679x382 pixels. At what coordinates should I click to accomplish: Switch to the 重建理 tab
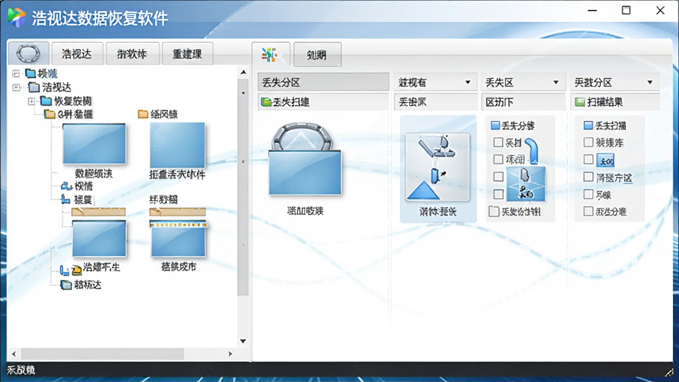click(x=188, y=54)
